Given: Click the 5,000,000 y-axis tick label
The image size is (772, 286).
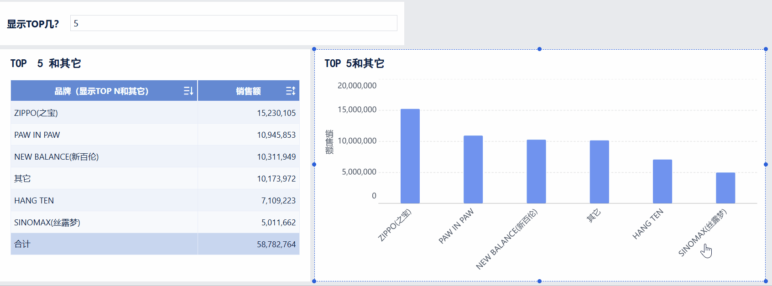Looking at the screenshot, I should pos(359,172).
